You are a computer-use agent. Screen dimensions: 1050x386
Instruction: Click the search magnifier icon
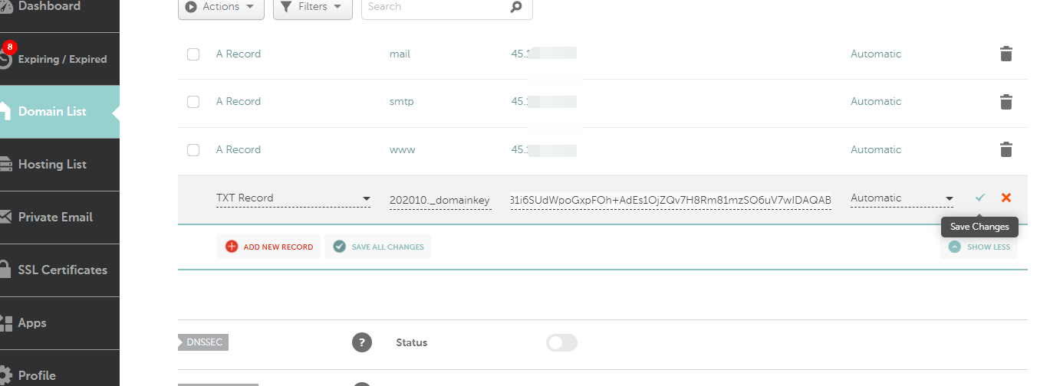[516, 7]
